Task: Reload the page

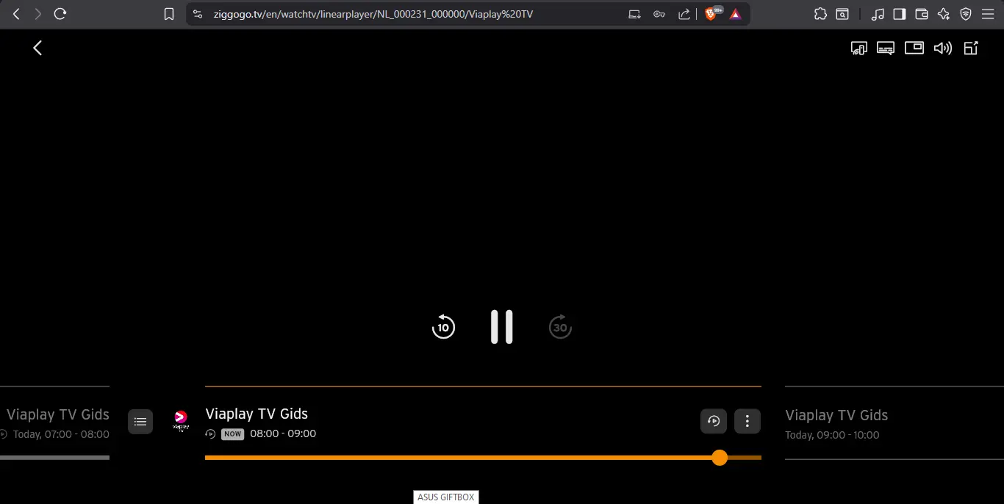Action: coord(60,14)
